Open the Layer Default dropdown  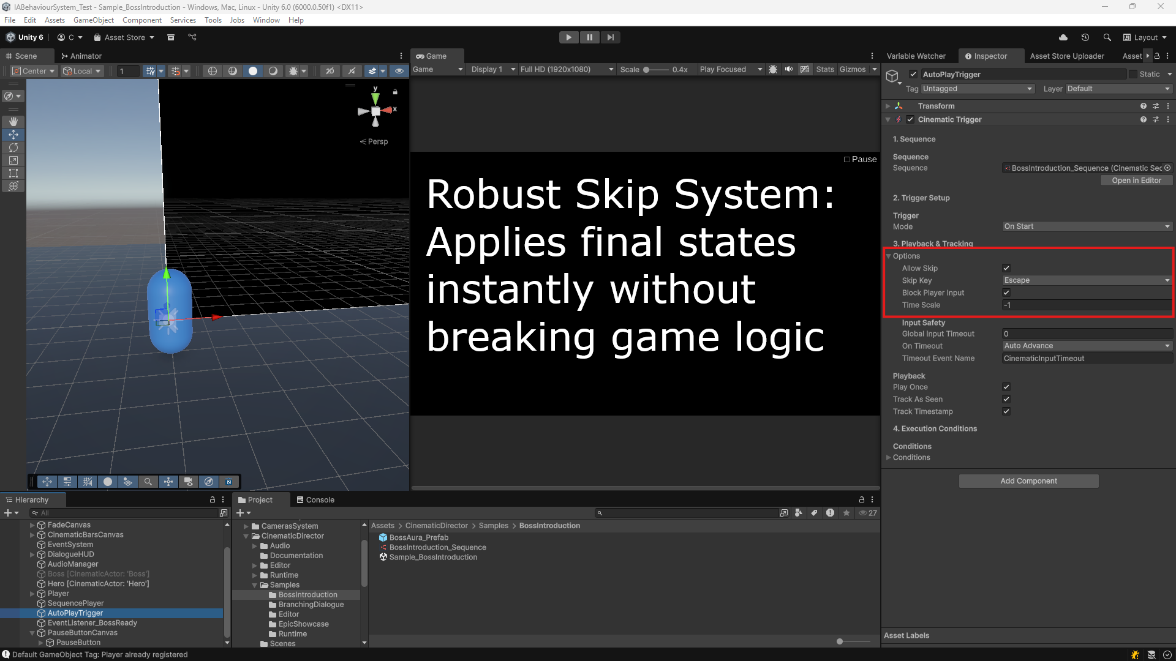point(1119,89)
